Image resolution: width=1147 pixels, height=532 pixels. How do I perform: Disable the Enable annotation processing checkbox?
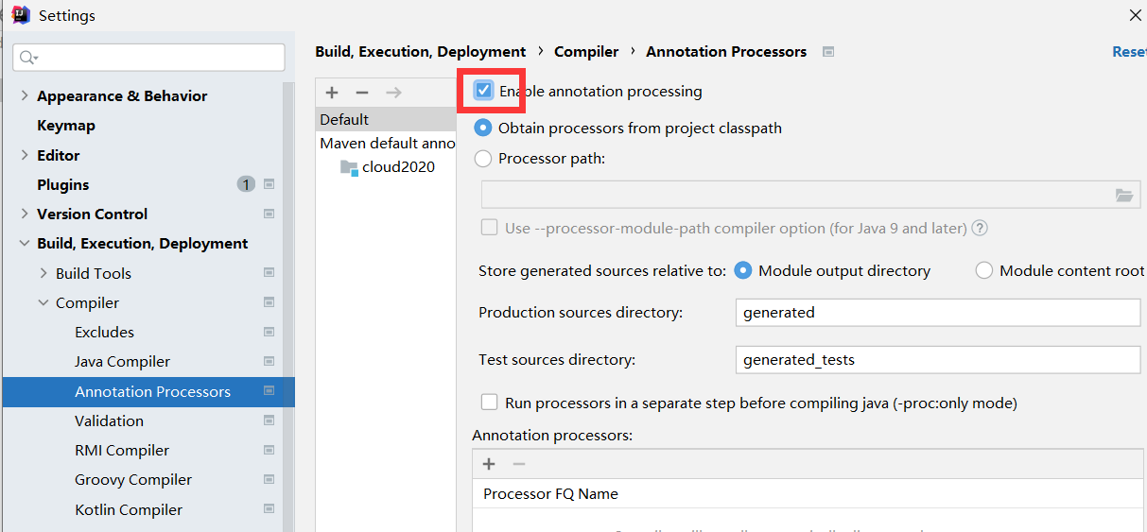click(x=484, y=91)
